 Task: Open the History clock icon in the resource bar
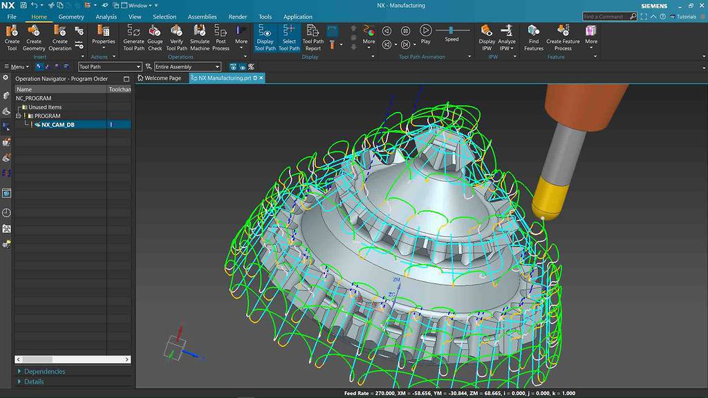tap(6, 213)
